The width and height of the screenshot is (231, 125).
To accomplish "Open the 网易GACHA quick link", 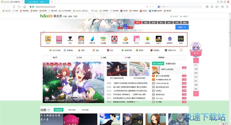I will (x=170, y=50).
